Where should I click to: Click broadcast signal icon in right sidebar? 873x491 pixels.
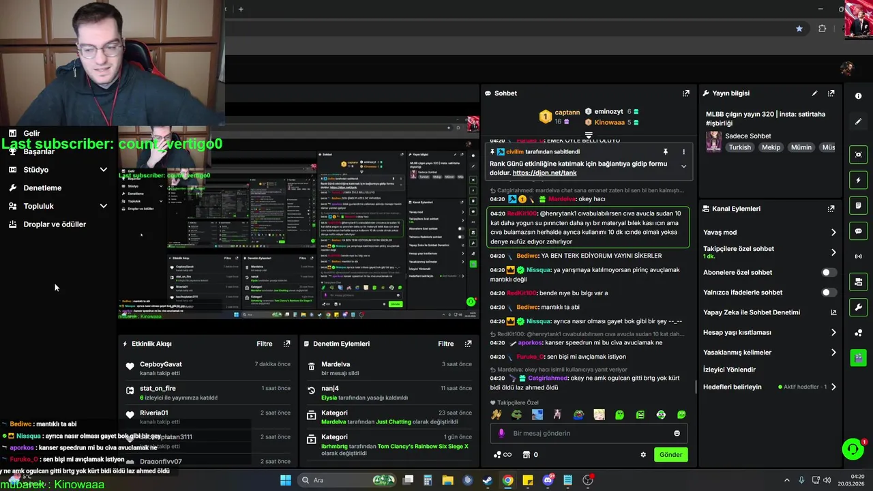[858, 256]
